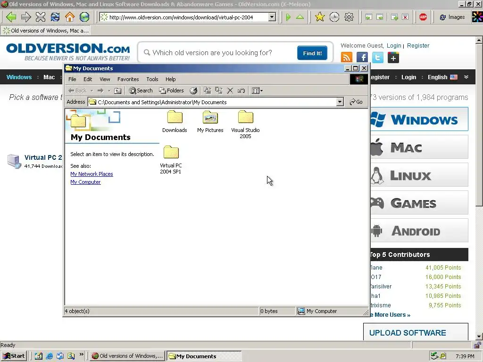Expand the quick launch overflow chevron
The width and height of the screenshot is (483, 362).
81,354
